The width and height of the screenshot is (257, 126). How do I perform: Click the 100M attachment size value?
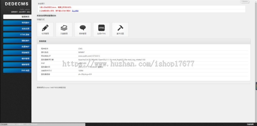pyautogui.click(x=81, y=71)
